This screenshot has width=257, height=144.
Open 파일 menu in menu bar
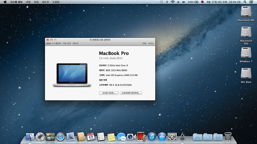click(28, 2)
